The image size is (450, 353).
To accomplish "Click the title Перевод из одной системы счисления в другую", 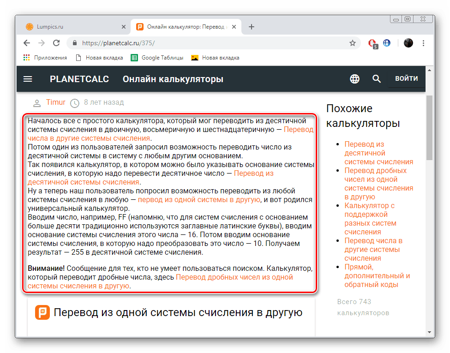I will 178,312.
